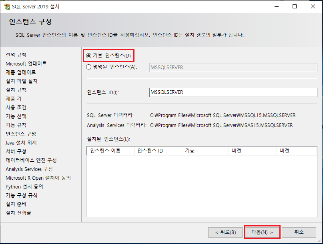Click the 인스턴스 ID input field

(x=233, y=92)
